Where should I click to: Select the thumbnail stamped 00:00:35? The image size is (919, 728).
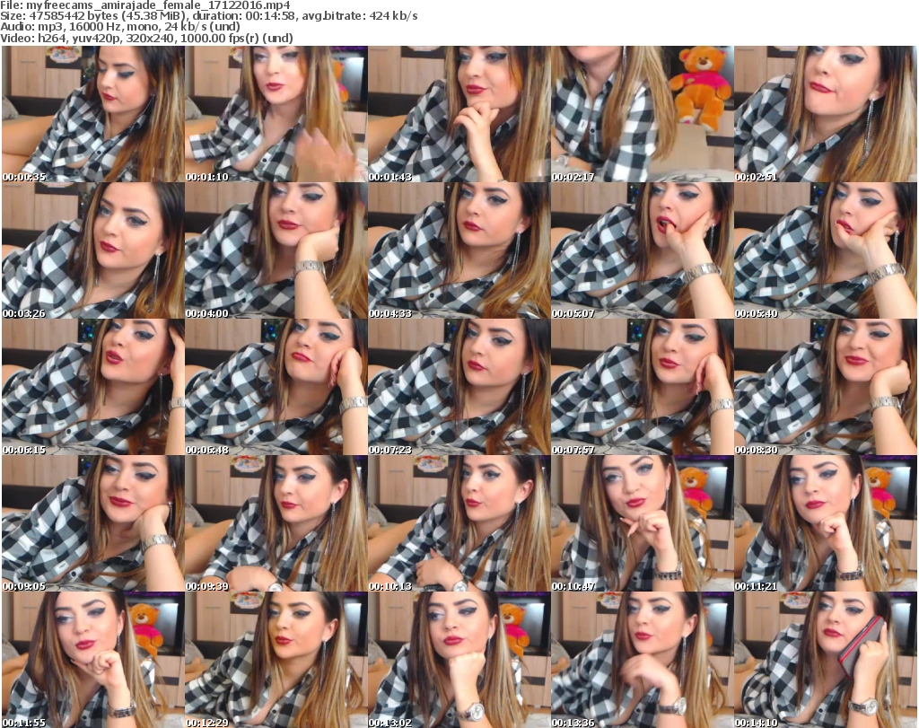click(x=93, y=114)
